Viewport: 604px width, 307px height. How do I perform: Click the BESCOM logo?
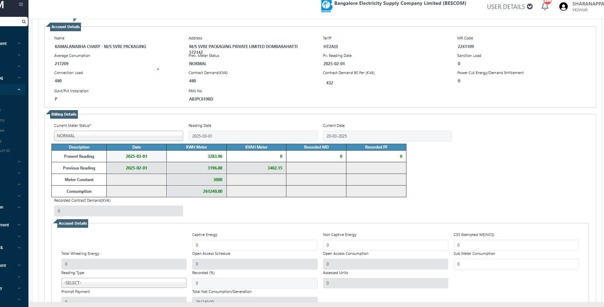point(327,6)
